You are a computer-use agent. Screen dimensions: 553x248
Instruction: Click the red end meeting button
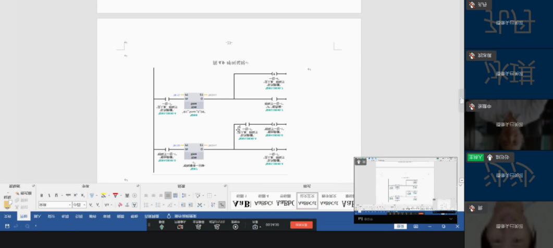coord(301,225)
